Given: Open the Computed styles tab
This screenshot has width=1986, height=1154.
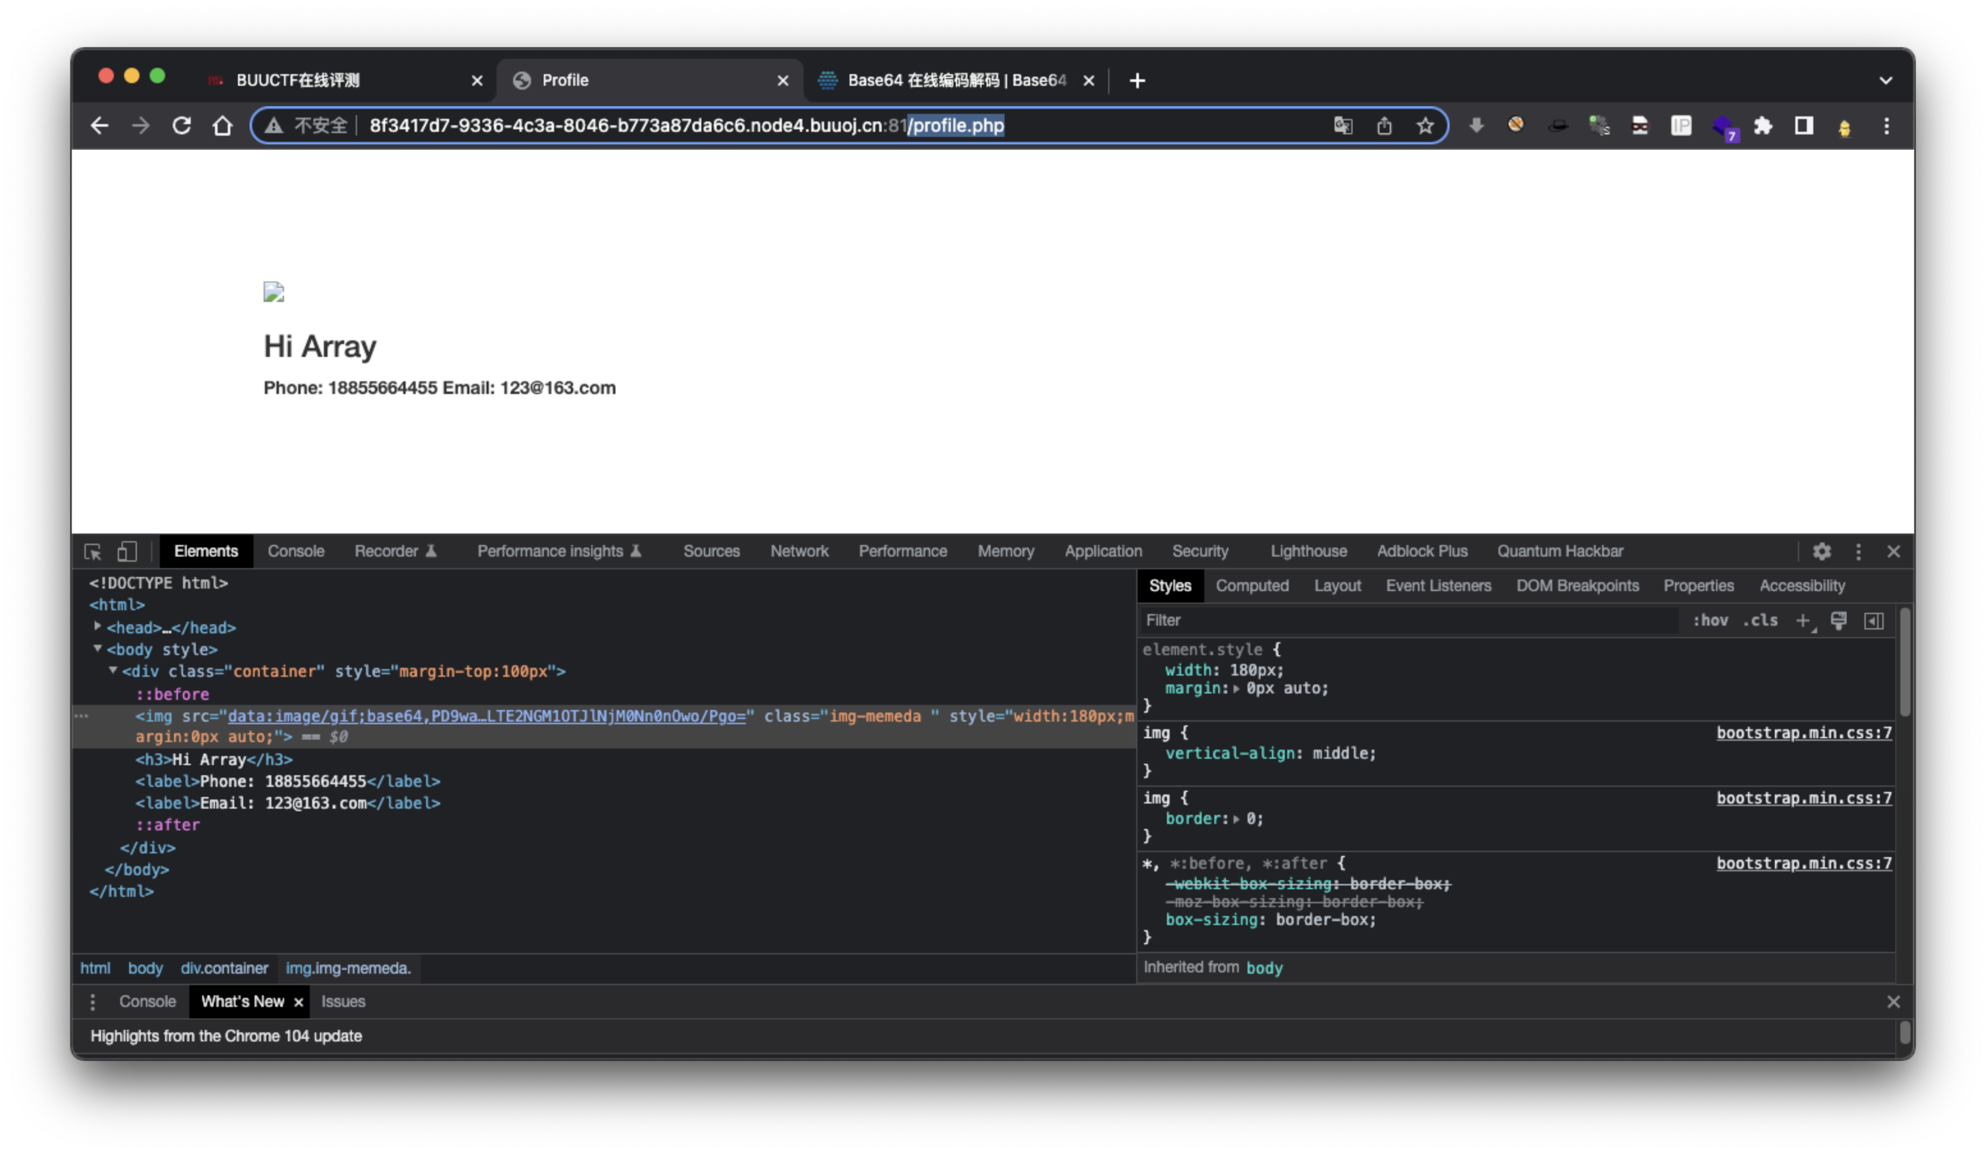Looking at the screenshot, I should pos(1251,586).
